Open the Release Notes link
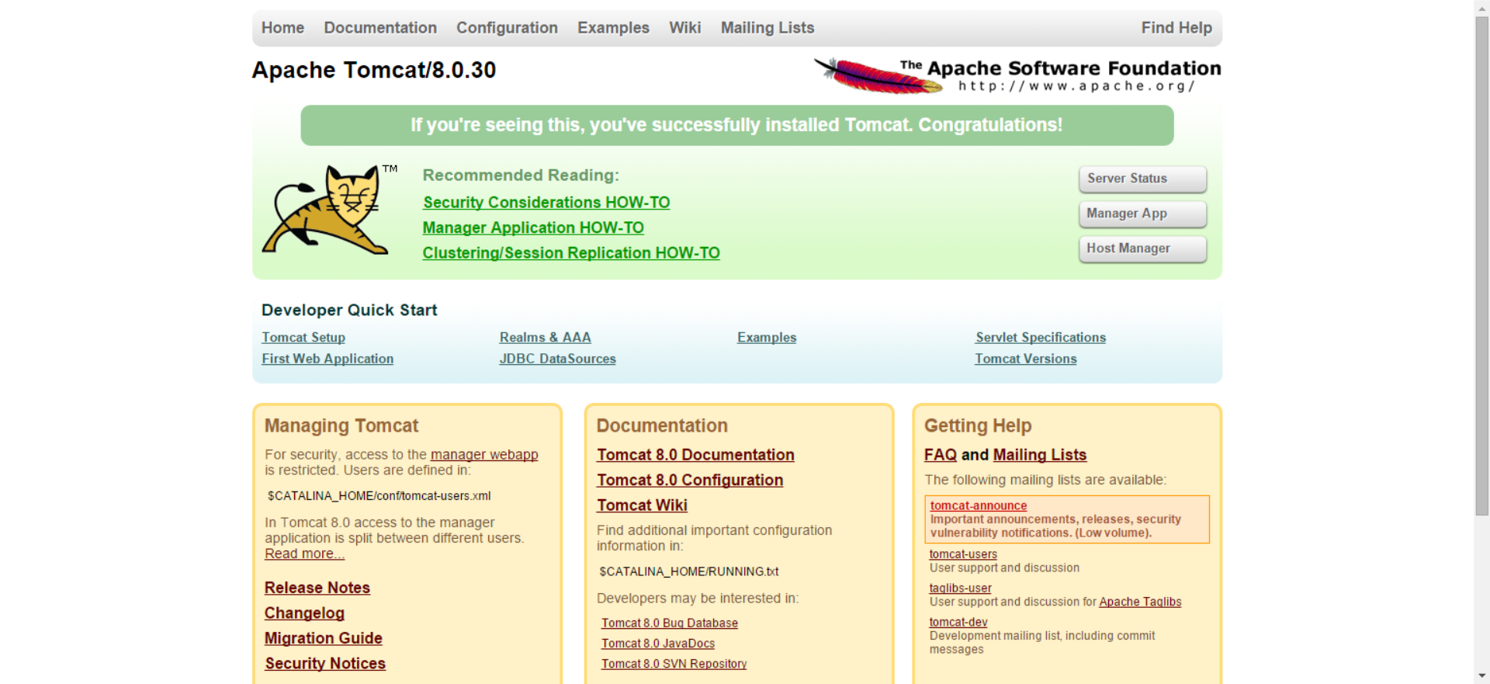 (x=317, y=588)
